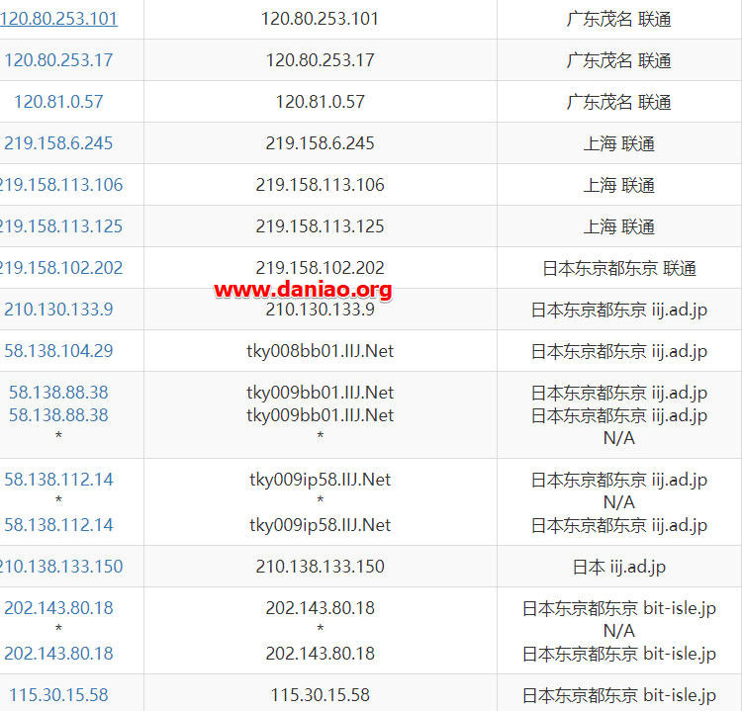Select the upper blue 202.143.80.18 link
This screenshot has height=711, width=742.
pyautogui.click(x=58, y=608)
